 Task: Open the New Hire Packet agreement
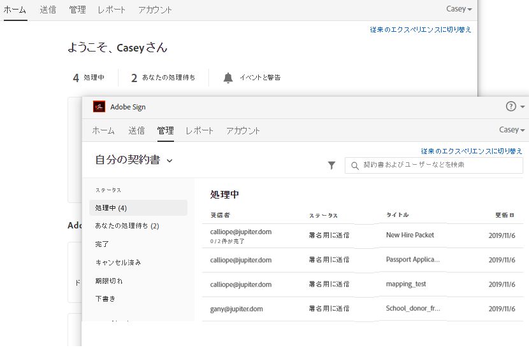pyautogui.click(x=410, y=235)
